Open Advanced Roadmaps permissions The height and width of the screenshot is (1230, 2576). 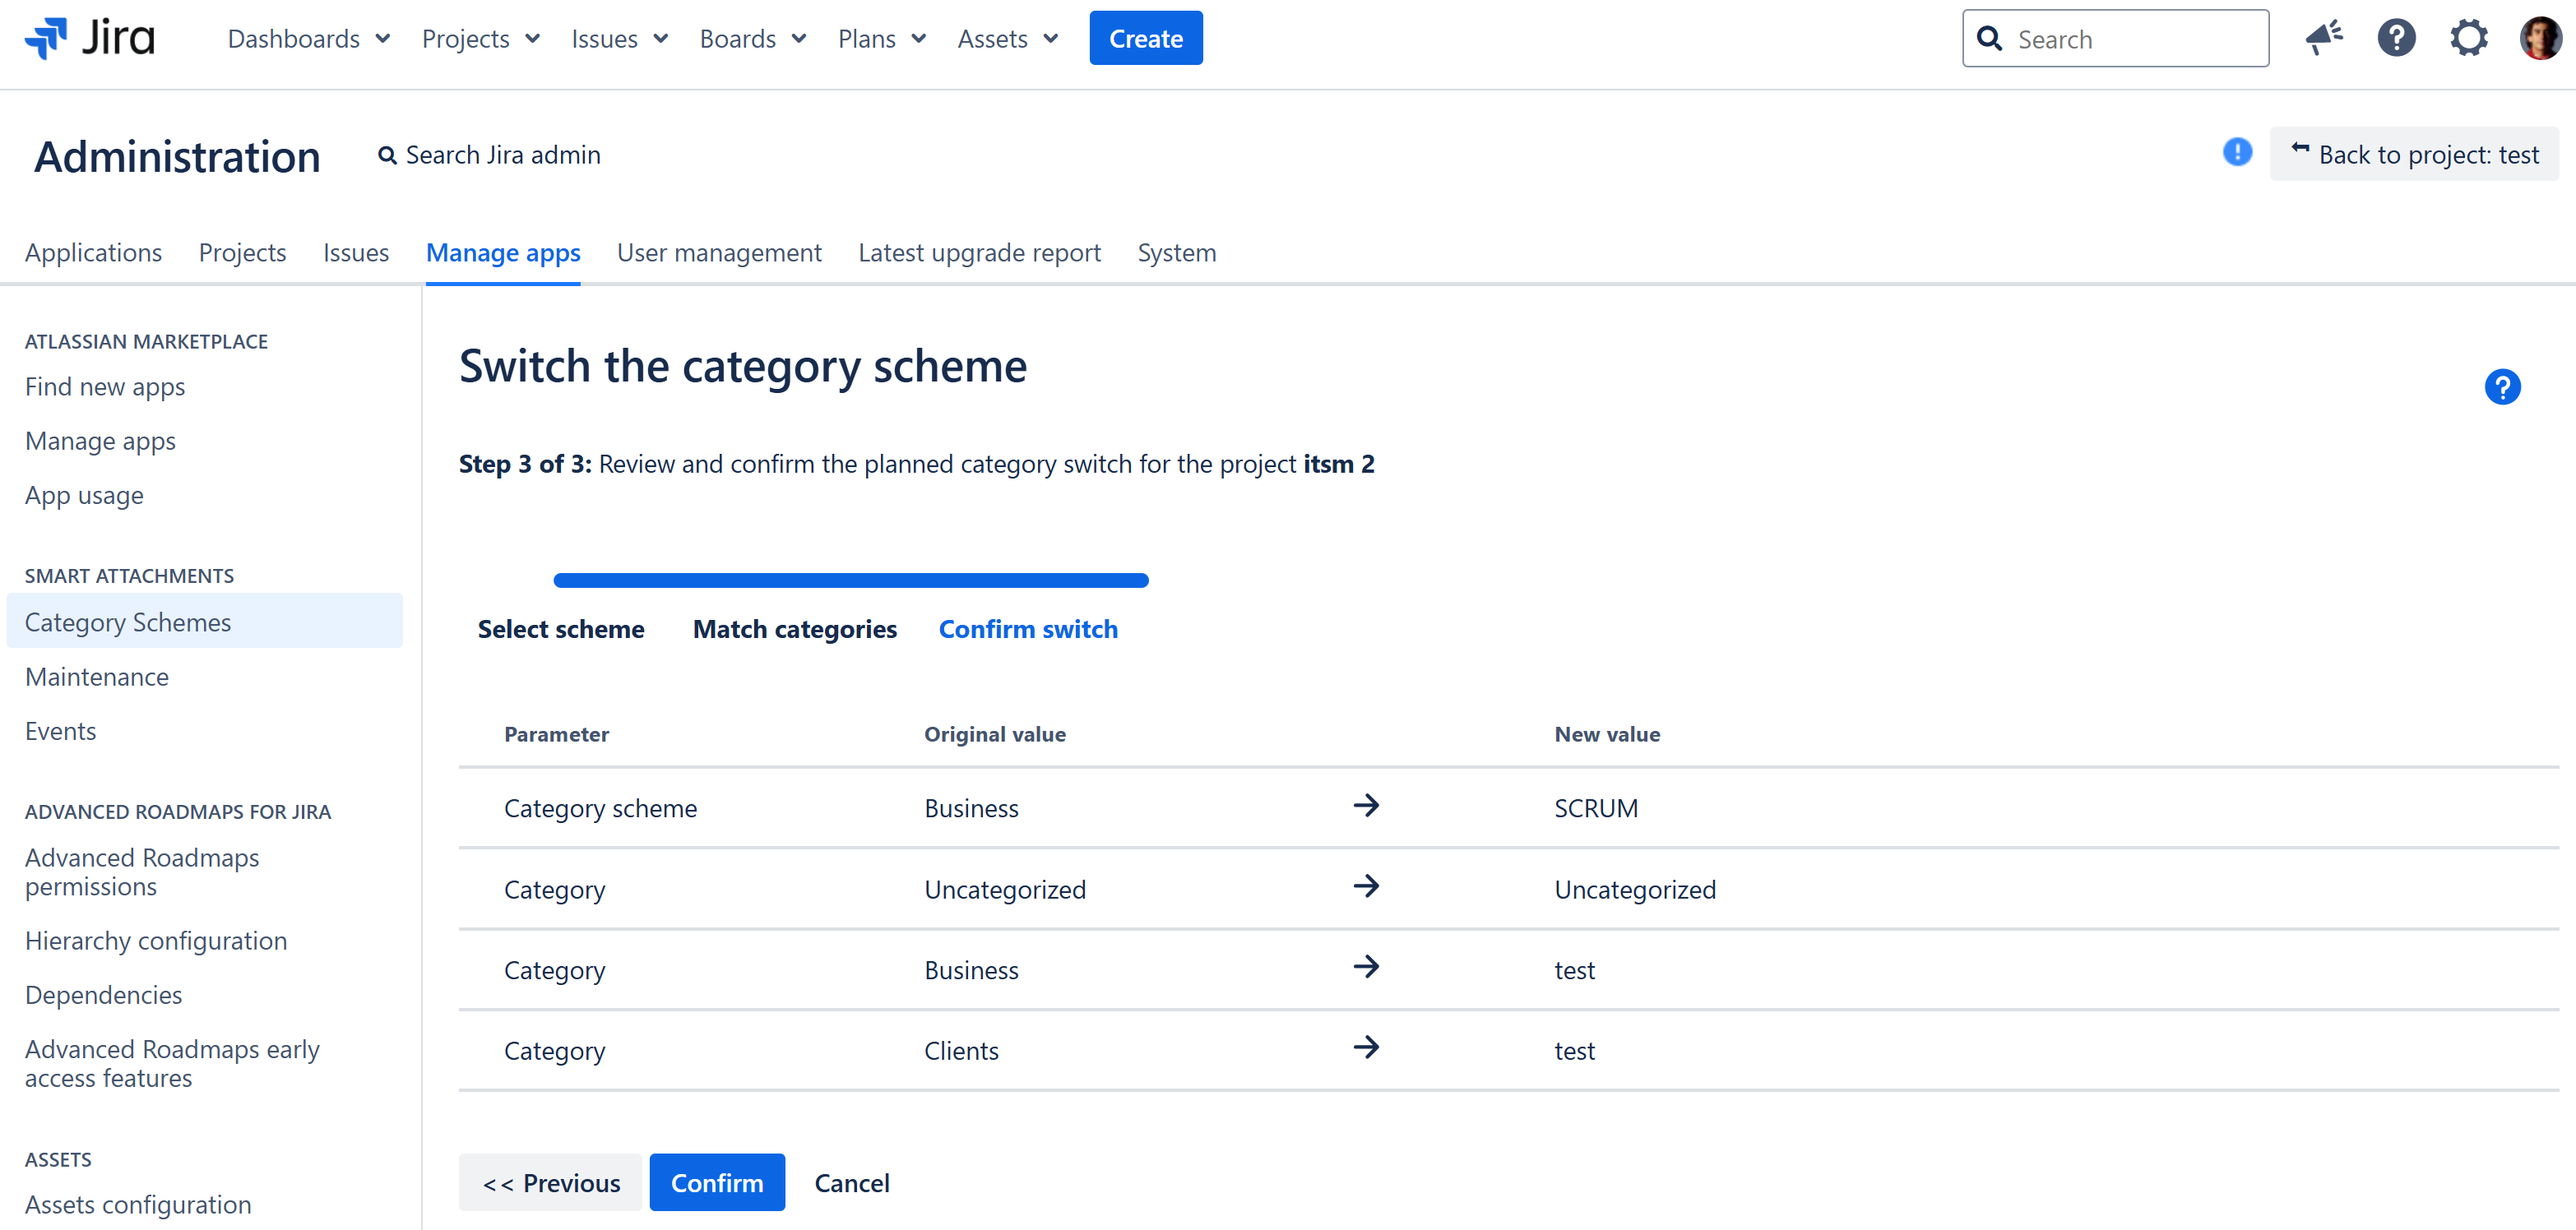tap(142, 872)
